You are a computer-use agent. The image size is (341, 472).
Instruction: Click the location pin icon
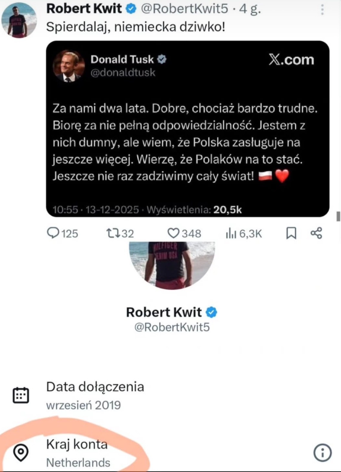click(21, 453)
